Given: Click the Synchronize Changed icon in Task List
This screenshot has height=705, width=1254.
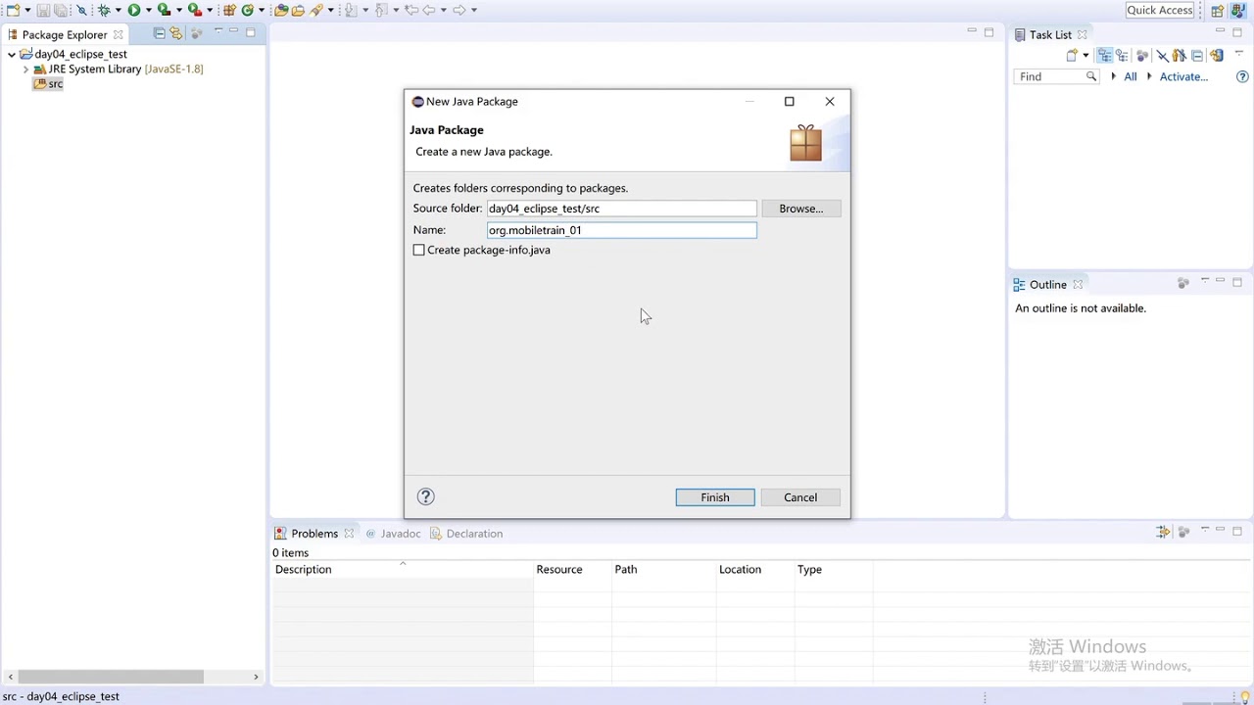Looking at the screenshot, I should (x=1217, y=56).
